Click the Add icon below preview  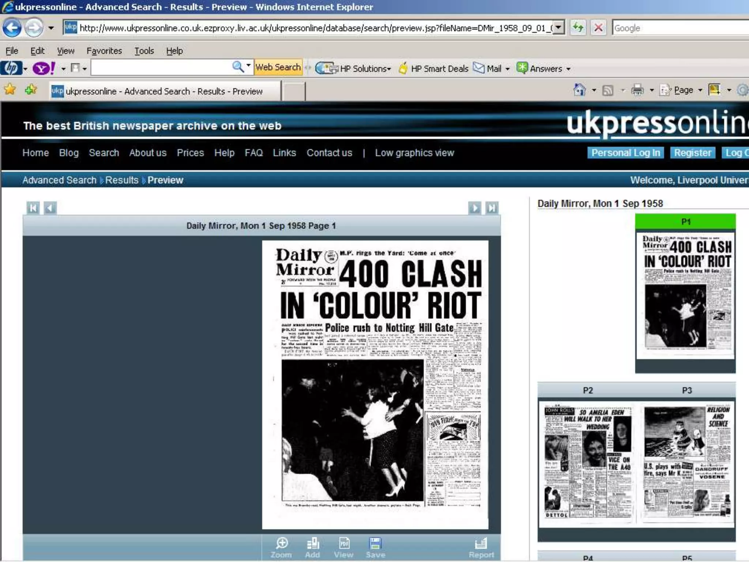[313, 543]
